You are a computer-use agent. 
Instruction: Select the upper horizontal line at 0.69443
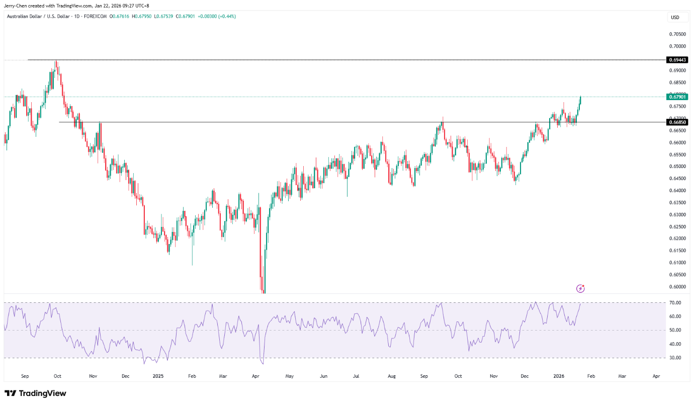[x=352, y=60]
